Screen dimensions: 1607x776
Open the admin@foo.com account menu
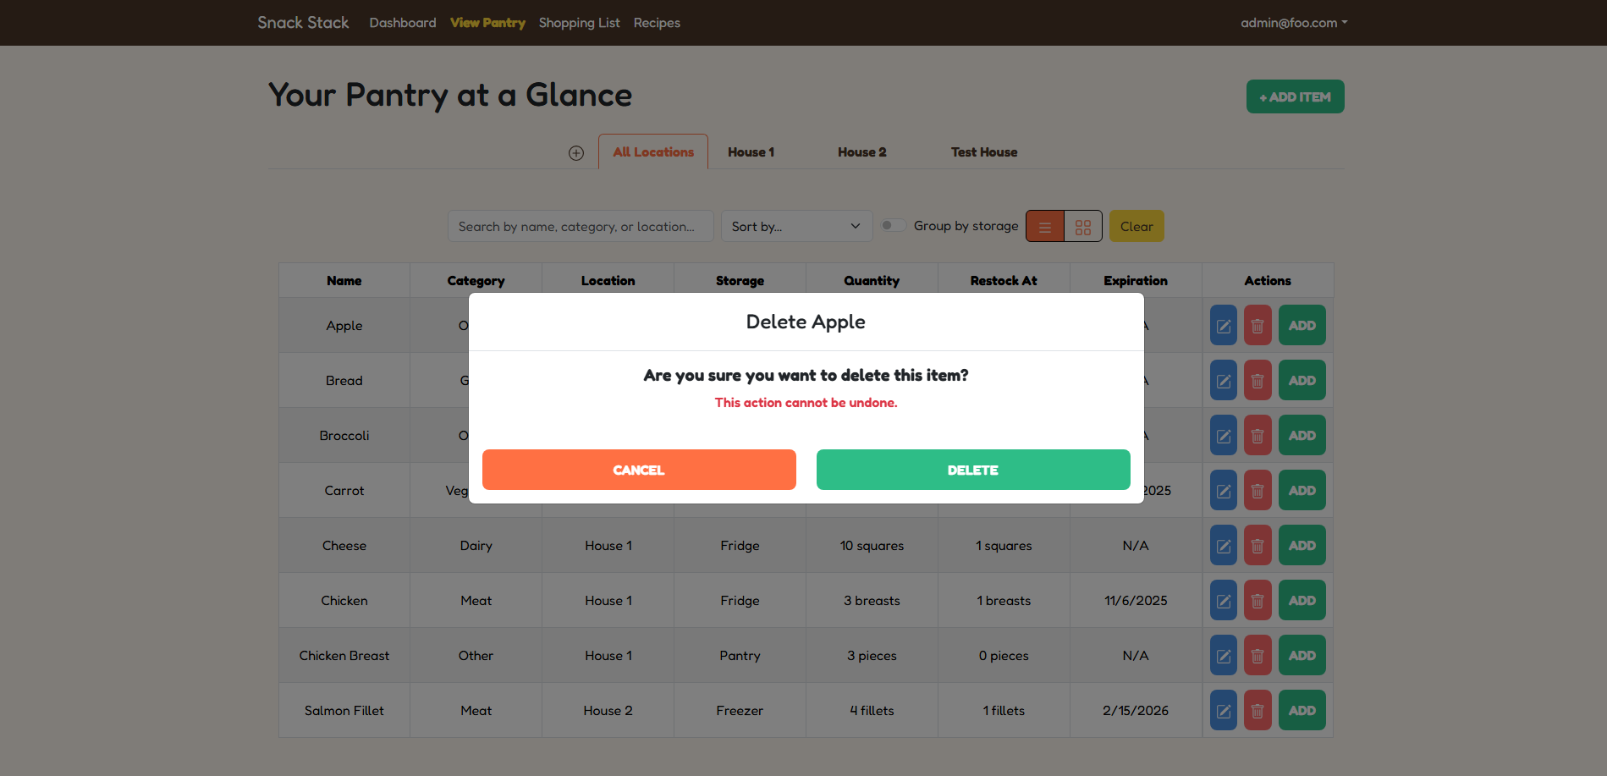(1293, 23)
